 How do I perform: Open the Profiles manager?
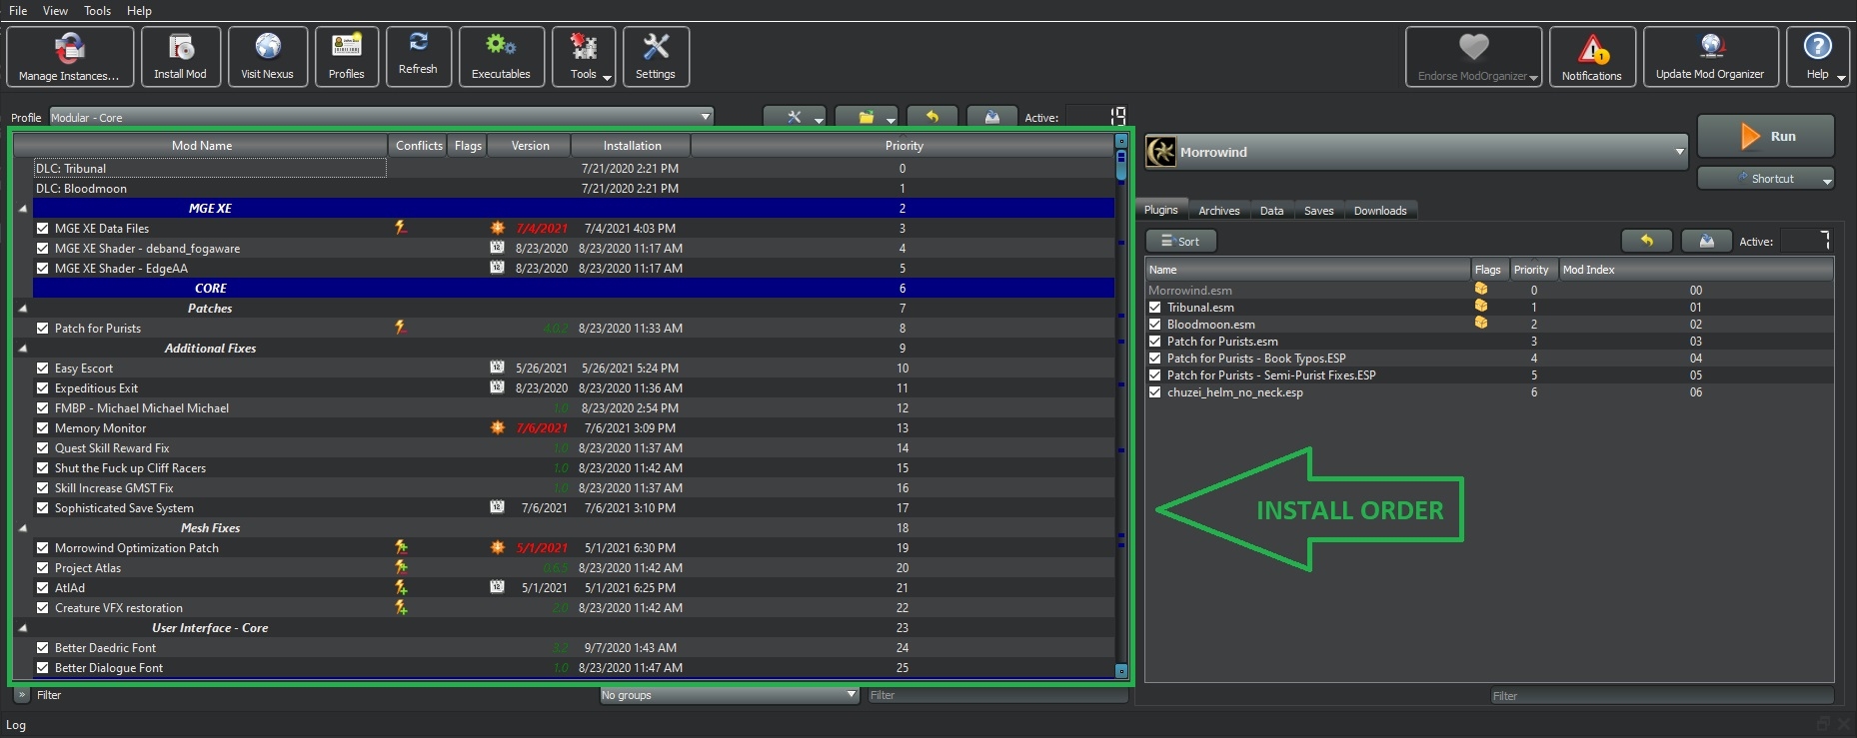click(346, 57)
